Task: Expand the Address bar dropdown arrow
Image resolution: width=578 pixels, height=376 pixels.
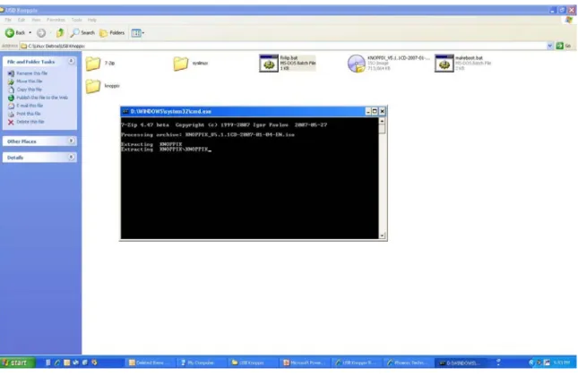Action: click(x=550, y=46)
